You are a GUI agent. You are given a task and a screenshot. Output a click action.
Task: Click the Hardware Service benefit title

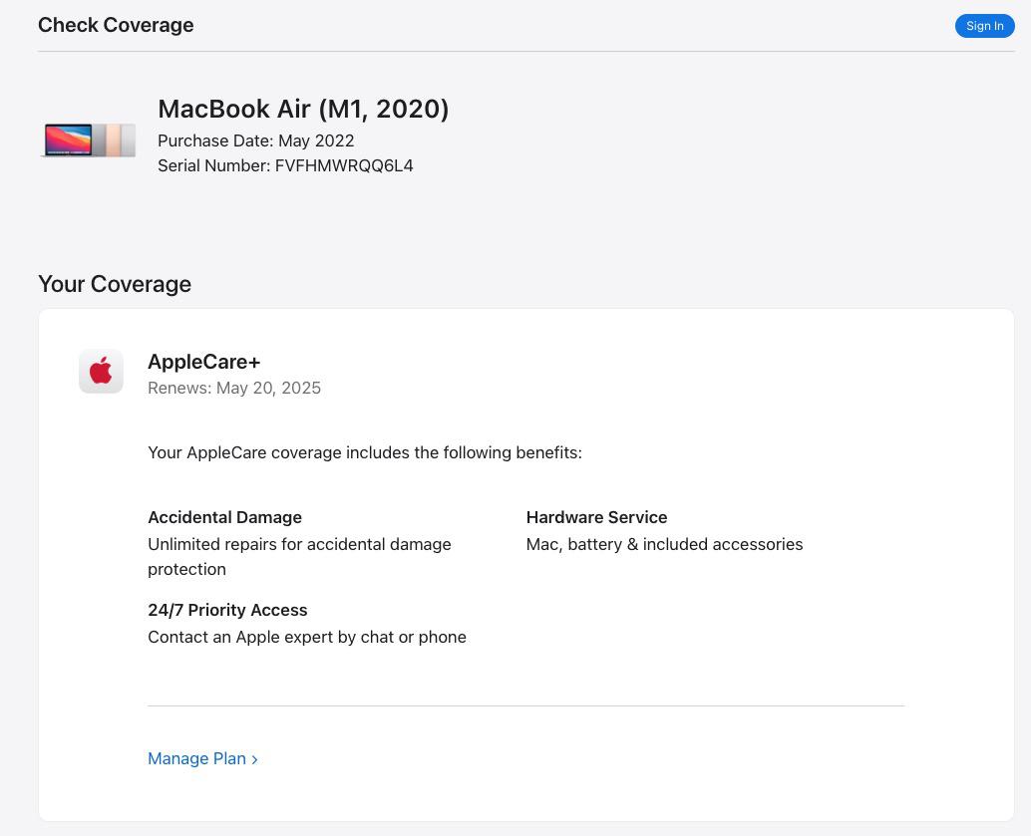(x=596, y=517)
